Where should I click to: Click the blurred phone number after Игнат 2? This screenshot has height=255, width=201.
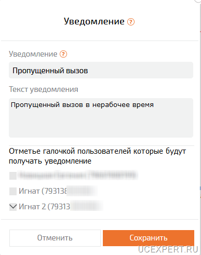(87, 206)
